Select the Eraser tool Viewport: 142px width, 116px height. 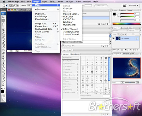tap(3, 49)
